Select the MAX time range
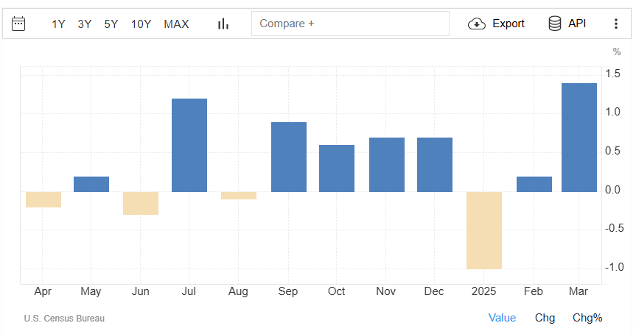The height and width of the screenshot is (334, 636). click(176, 24)
